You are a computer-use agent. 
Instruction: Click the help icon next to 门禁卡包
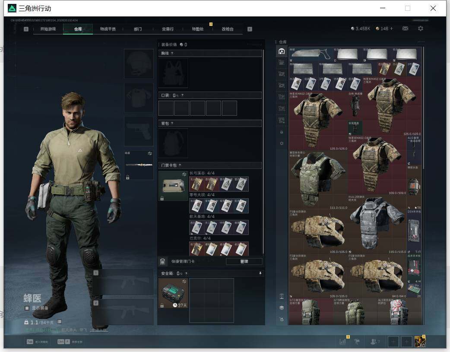click(x=180, y=165)
